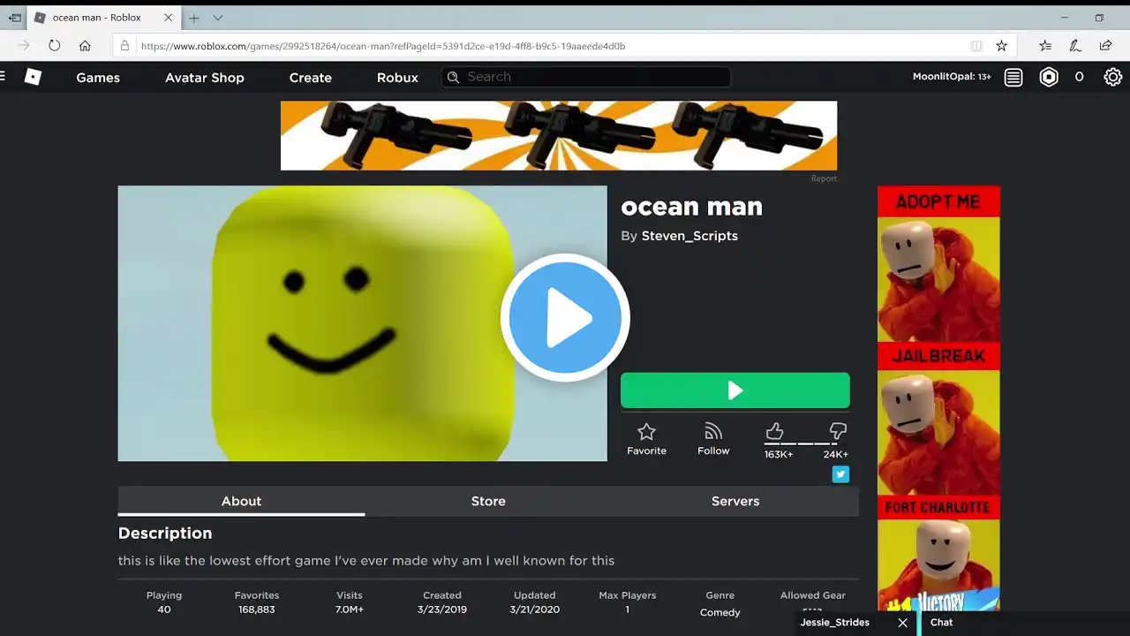Switch to the About tab
This screenshot has height=636, width=1130.
[241, 501]
